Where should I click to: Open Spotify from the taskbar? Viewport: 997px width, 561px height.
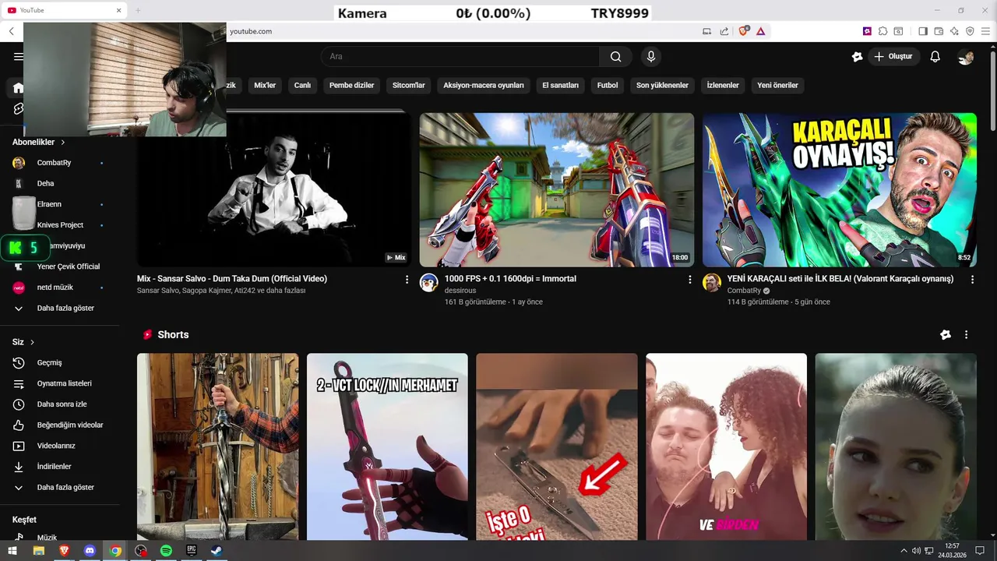(x=166, y=551)
